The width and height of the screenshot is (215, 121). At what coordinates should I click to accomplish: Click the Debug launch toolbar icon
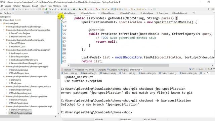[69, 9]
